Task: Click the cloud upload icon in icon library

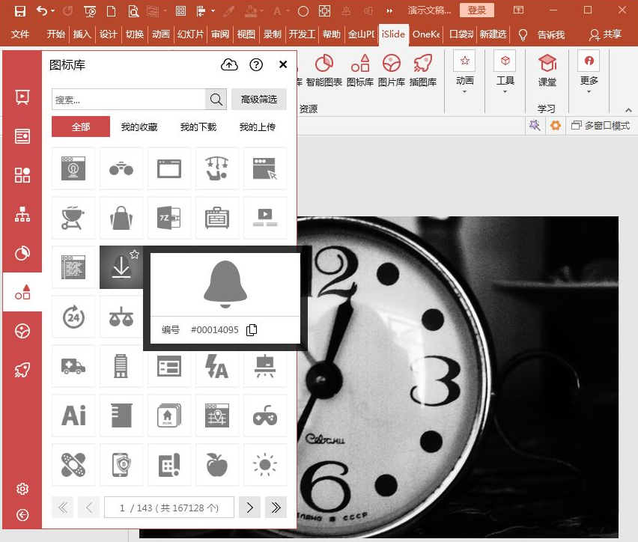Action: pos(229,65)
